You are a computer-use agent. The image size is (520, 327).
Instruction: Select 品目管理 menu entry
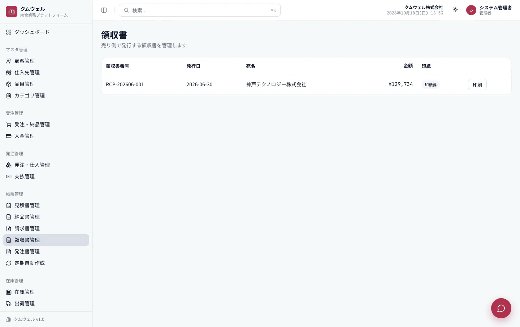pyautogui.click(x=46, y=84)
